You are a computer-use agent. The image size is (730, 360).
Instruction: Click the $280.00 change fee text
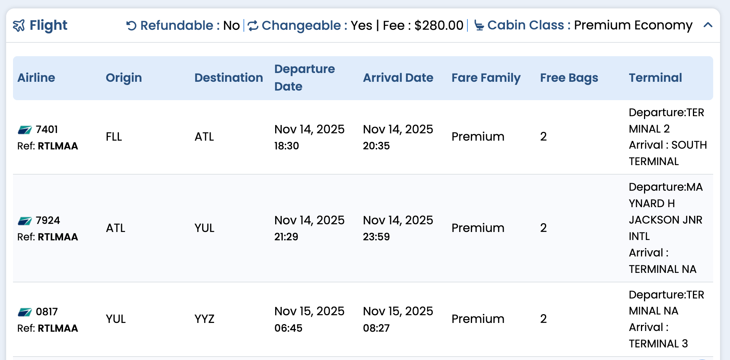coord(439,26)
